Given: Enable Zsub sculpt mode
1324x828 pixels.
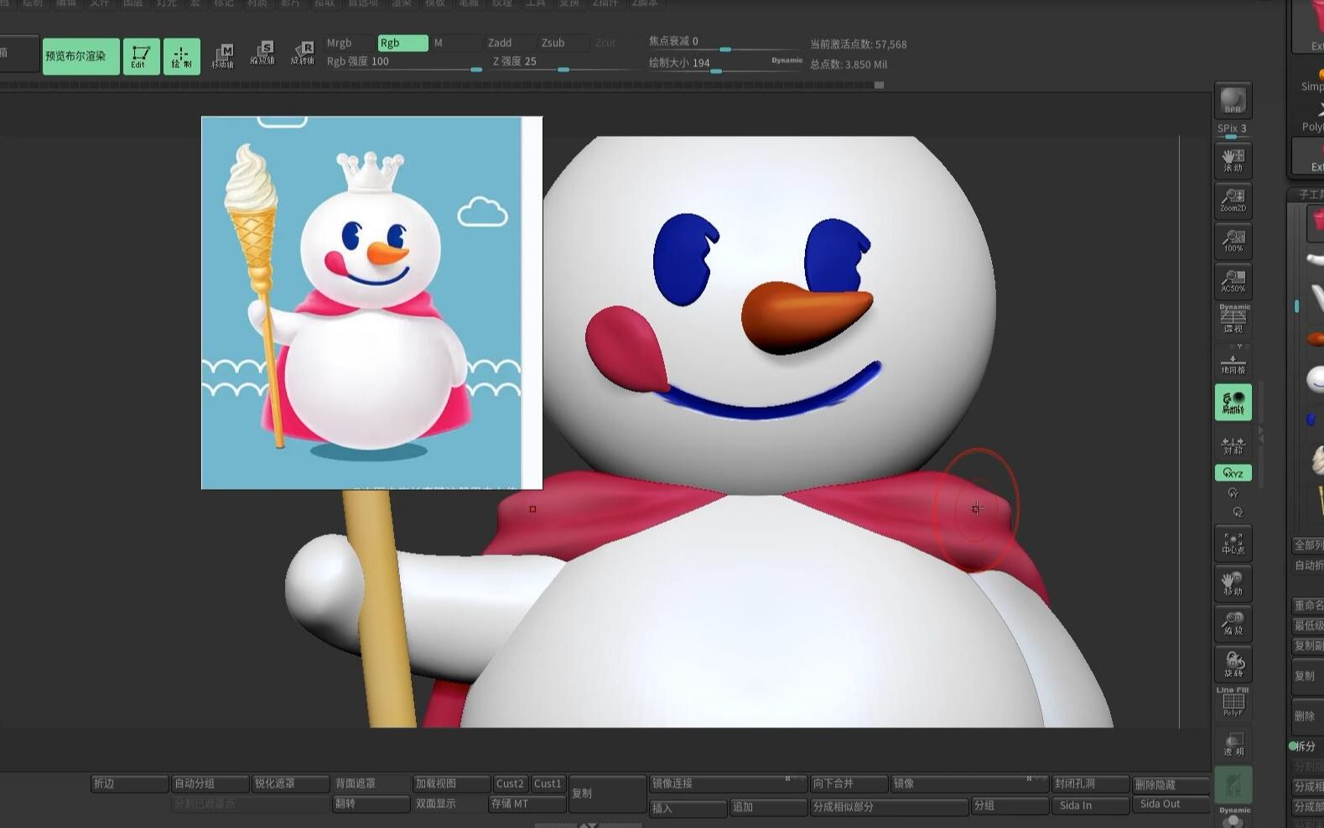Looking at the screenshot, I should tap(563, 43).
